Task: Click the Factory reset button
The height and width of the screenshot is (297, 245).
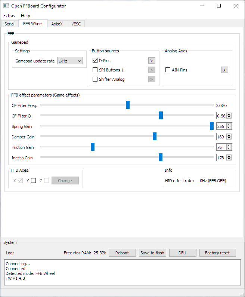Action: point(218,253)
